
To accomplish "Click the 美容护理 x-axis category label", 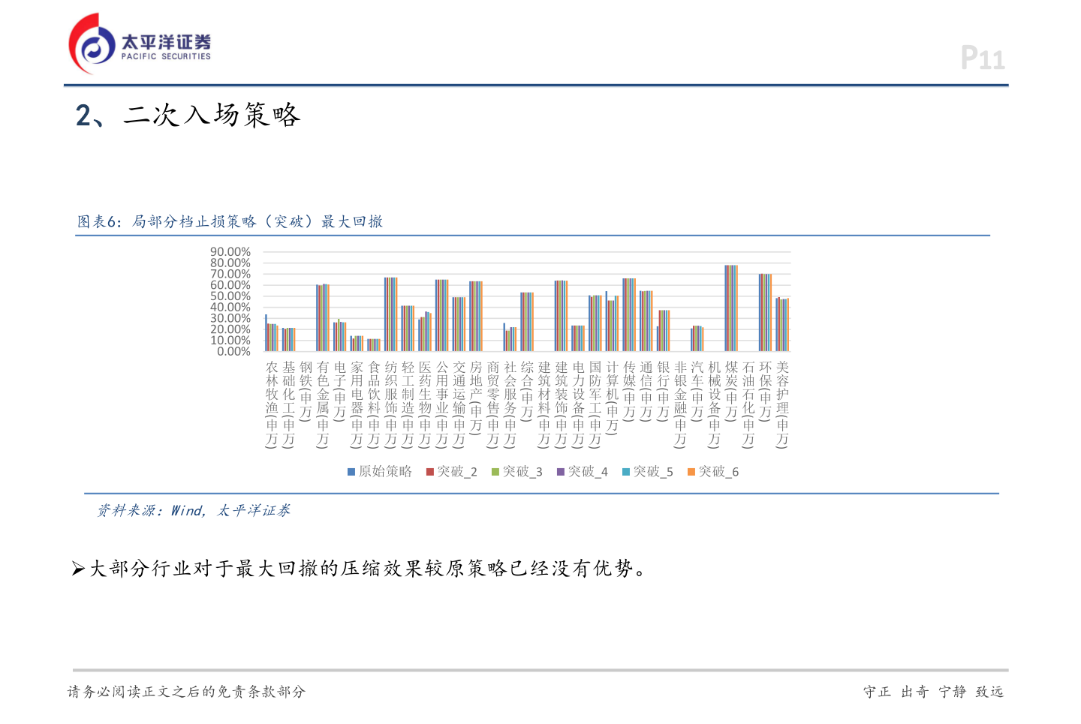I will click(x=782, y=404).
